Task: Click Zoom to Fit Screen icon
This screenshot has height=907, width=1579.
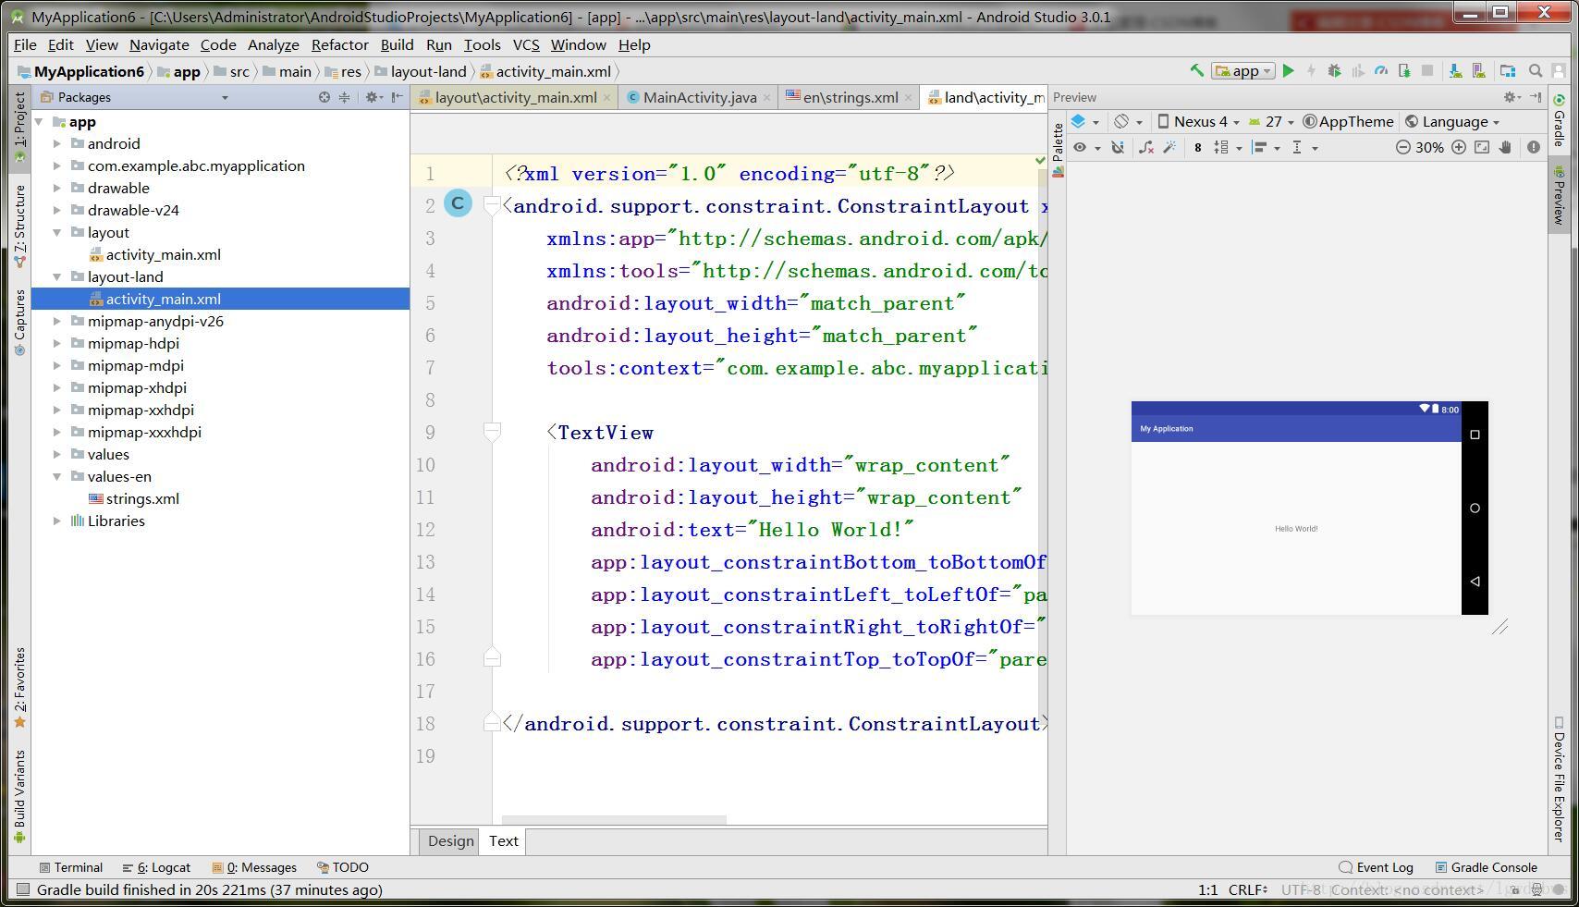Action: 1482,147
